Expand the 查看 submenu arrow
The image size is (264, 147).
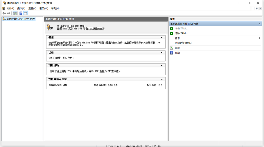pyautogui.click(x=260, y=38)
